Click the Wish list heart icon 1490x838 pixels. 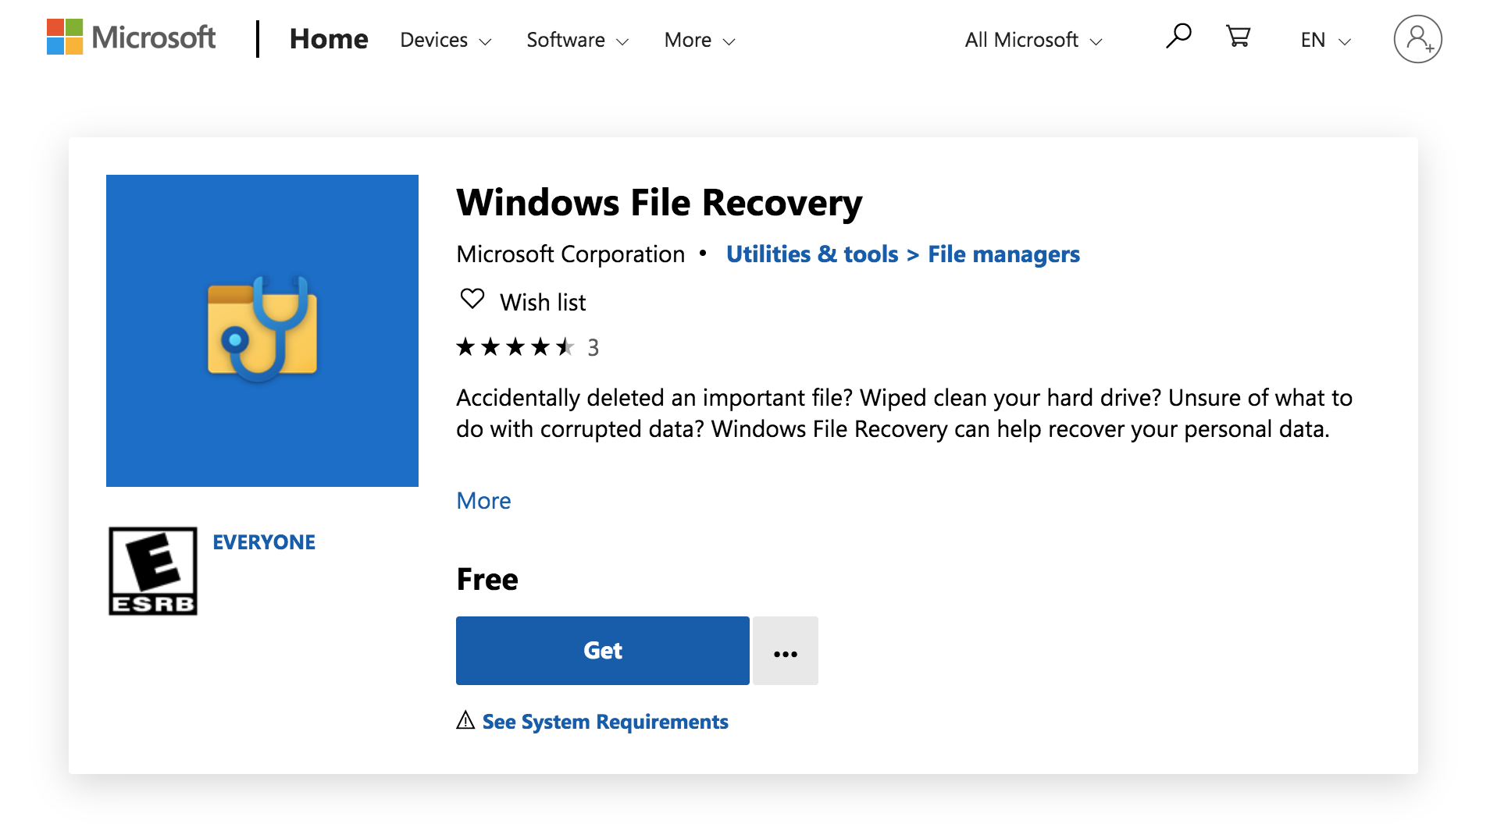pos(472,300)
